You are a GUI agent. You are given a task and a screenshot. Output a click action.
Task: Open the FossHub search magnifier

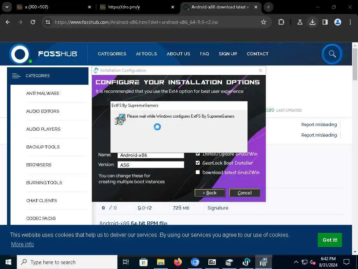(x=332, y=54)
